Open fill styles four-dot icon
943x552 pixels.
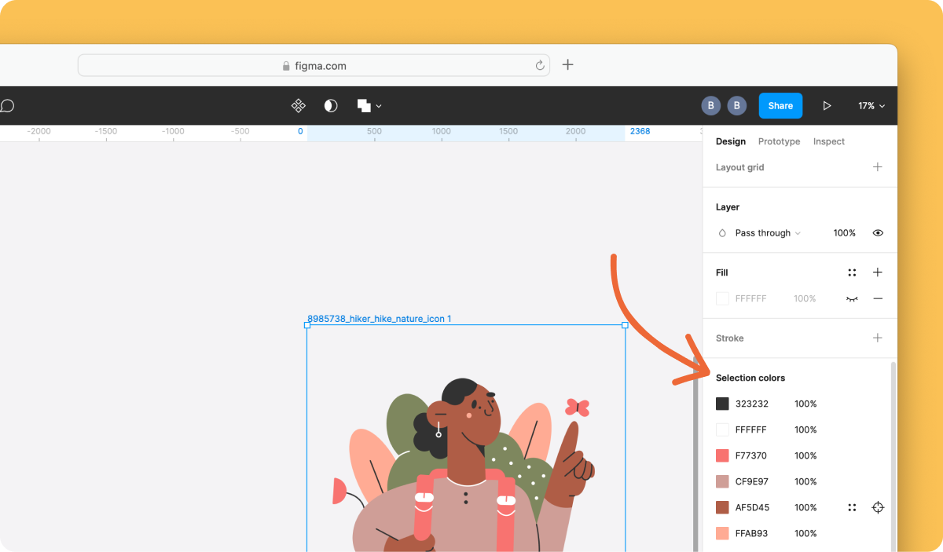[852, 272]
